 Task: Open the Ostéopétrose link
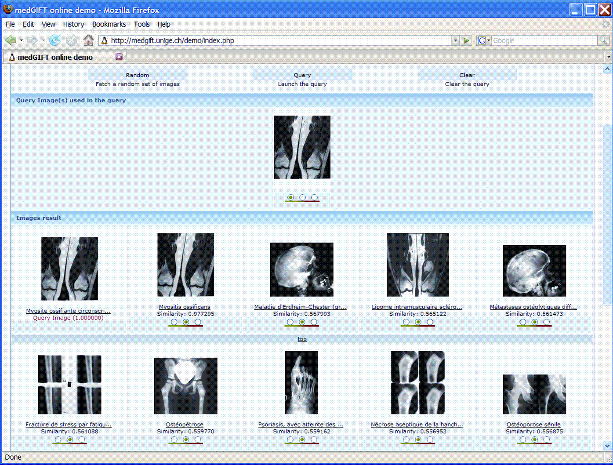click(x=185, y=424)
